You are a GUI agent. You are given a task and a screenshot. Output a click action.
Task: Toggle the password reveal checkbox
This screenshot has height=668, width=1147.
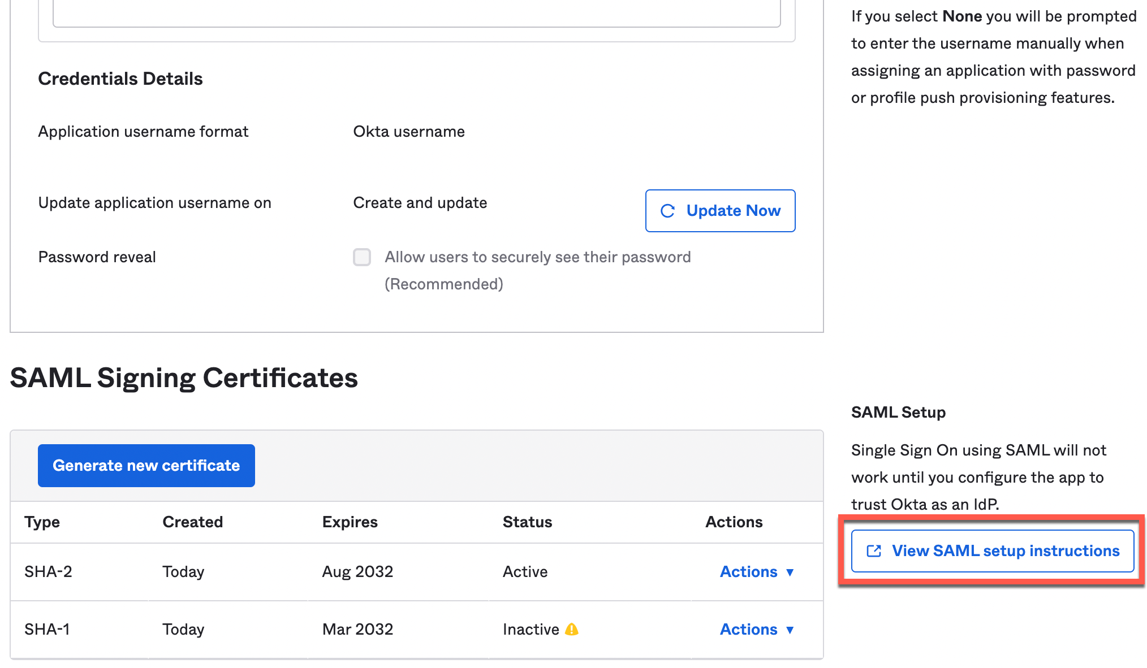(362, 257)
